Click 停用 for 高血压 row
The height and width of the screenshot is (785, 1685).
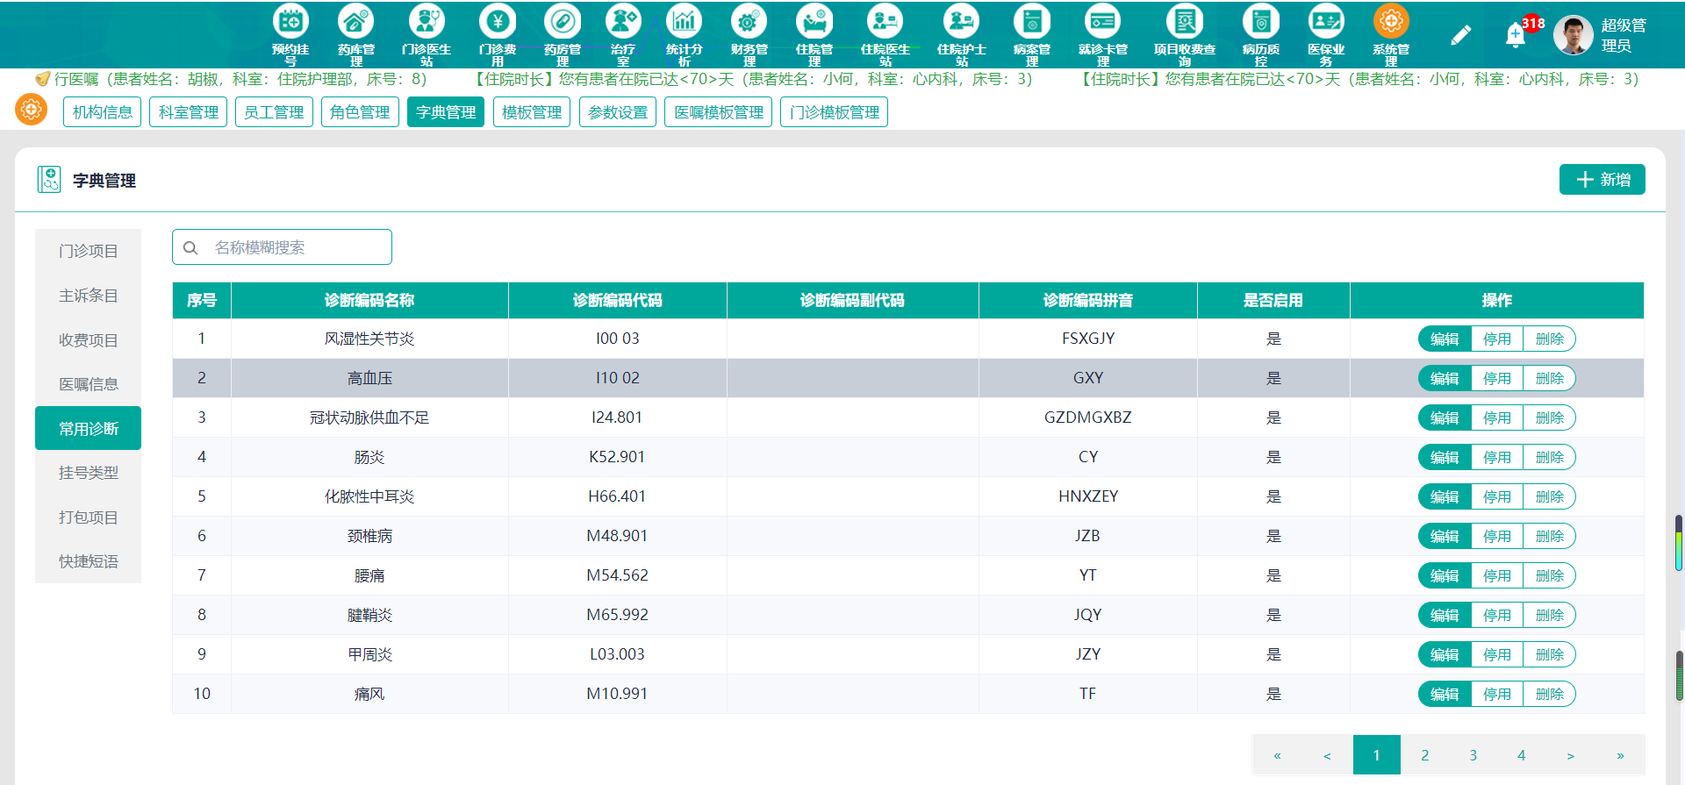tap(1497, 378)
